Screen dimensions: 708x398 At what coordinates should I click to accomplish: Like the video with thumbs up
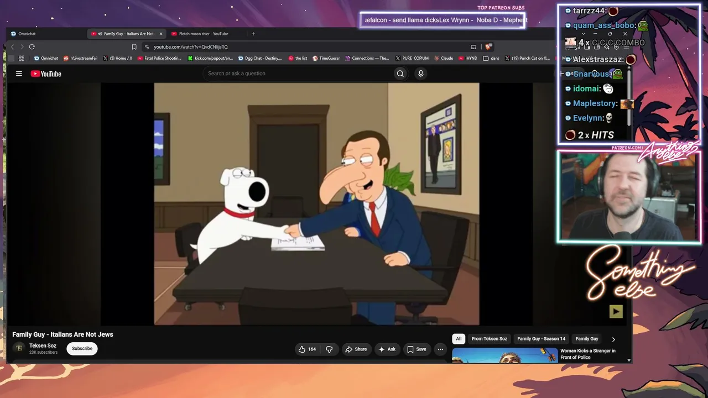pyautogui.click(x=307, y=349)
